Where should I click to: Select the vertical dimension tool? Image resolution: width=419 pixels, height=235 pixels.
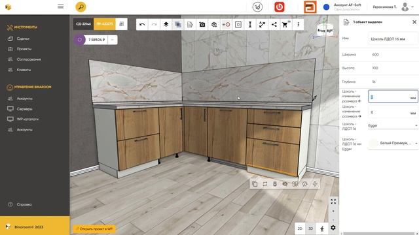coord(250,25)
